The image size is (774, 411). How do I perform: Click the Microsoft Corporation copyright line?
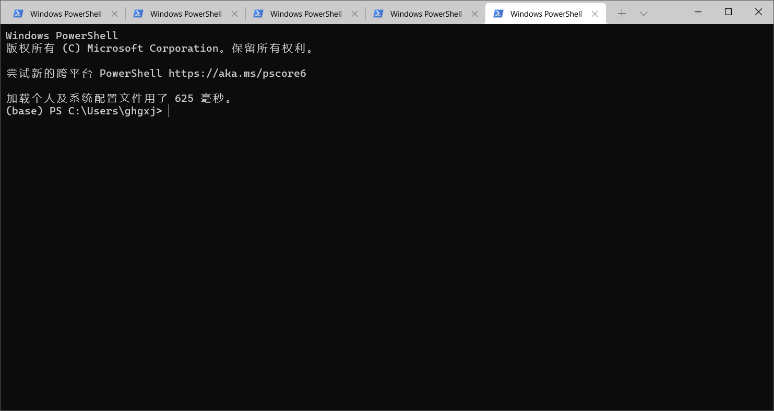coord(160,48)
